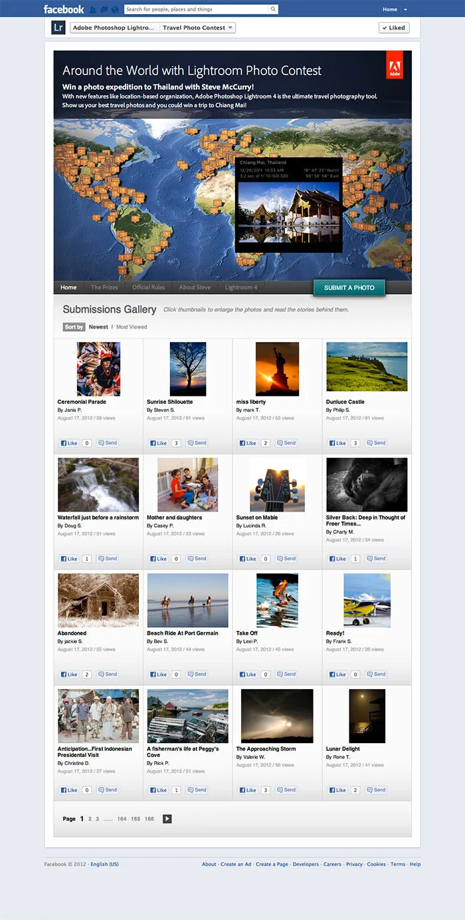Image resolution: width=465 pixels, height=920 pixels.
Task: Send The Approaching Storm photo
Action: [x=286, y=790]
